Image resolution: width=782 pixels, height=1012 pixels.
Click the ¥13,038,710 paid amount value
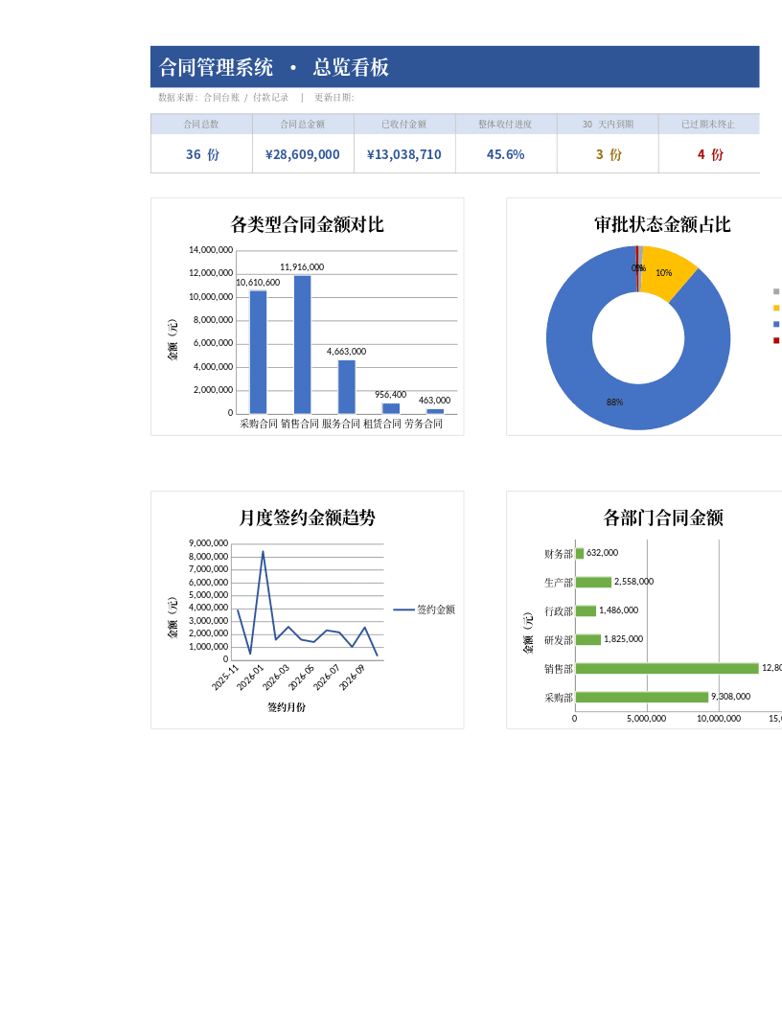[404, 154]
